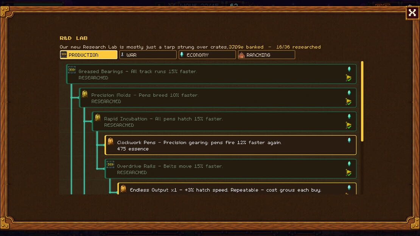
Task: Click "Overdrive Rails – Belts move 15% faster"
Action: tap(170, 166)
